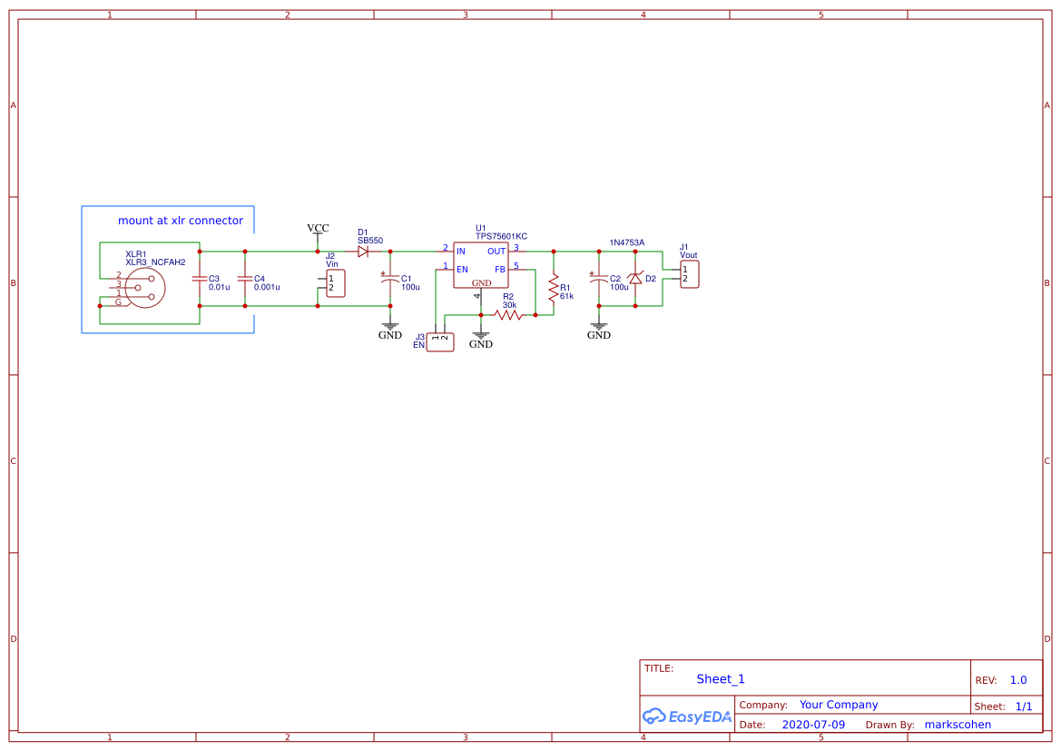Image resolution: width=1061 pixels, height=751 pixels.
Task: Click the drawn-by name markscohen
Action: [958, 725]
